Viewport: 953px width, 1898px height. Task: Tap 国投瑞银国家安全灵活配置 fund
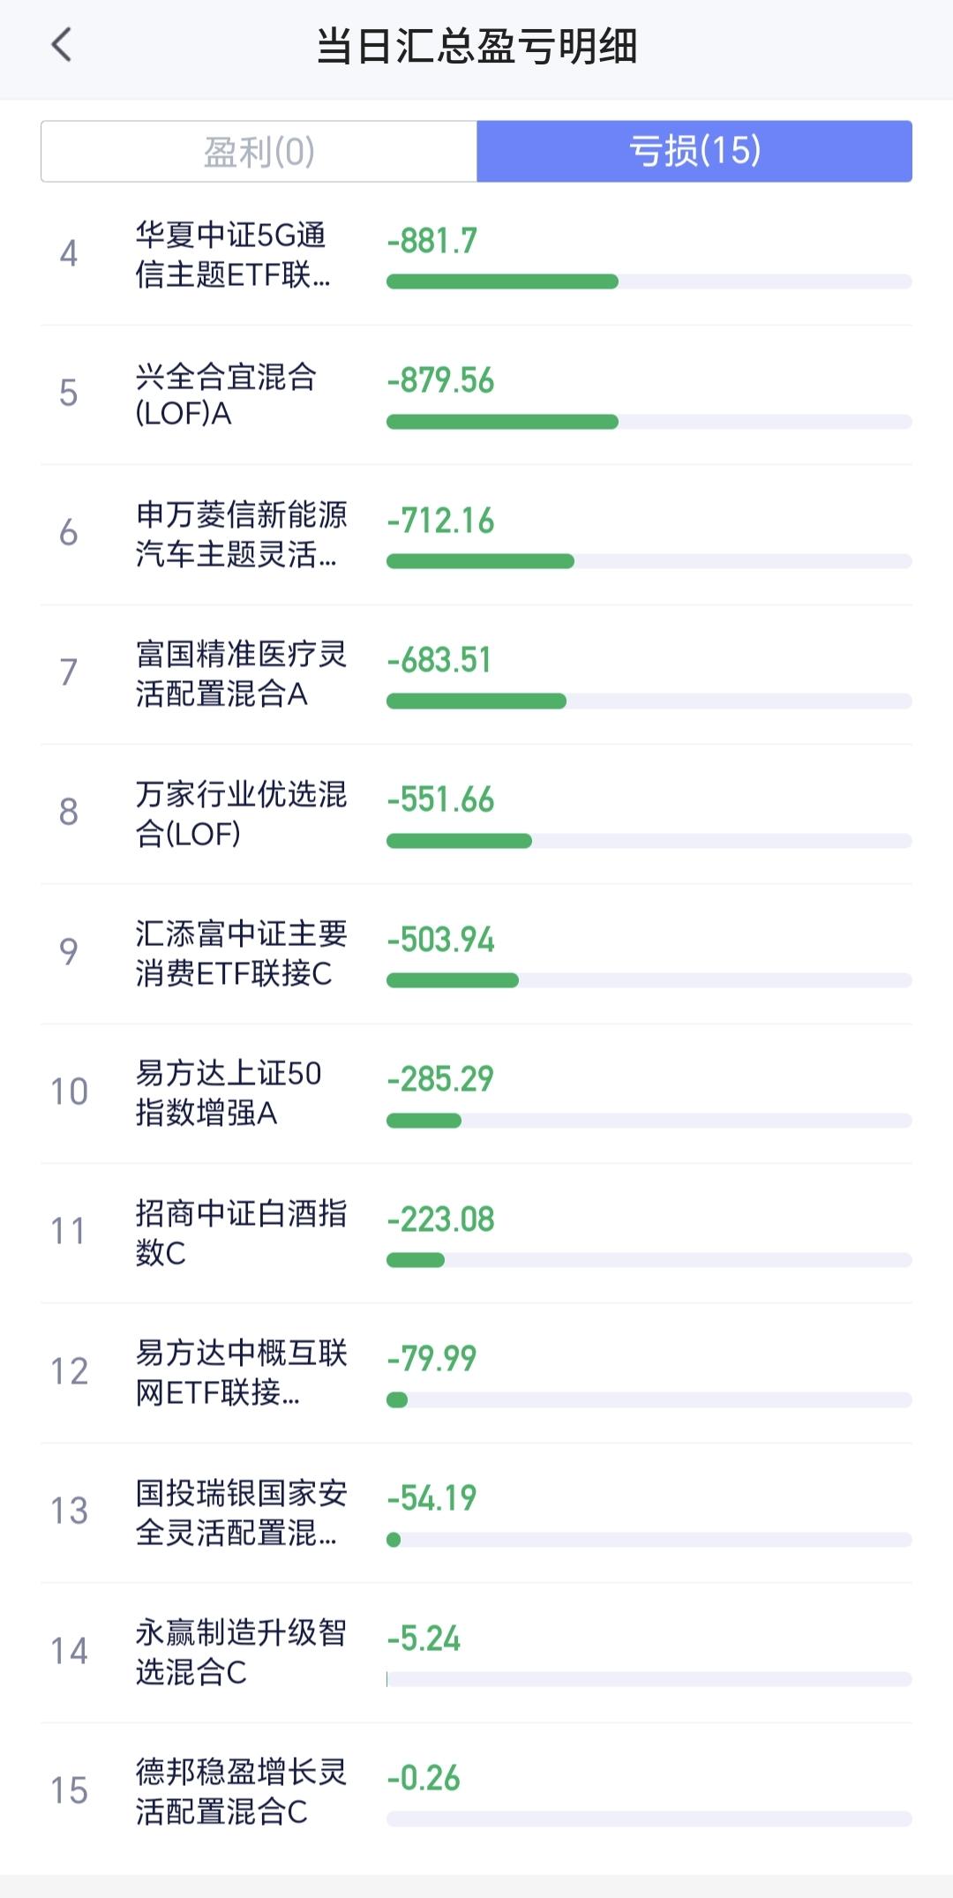[241, 1512]
